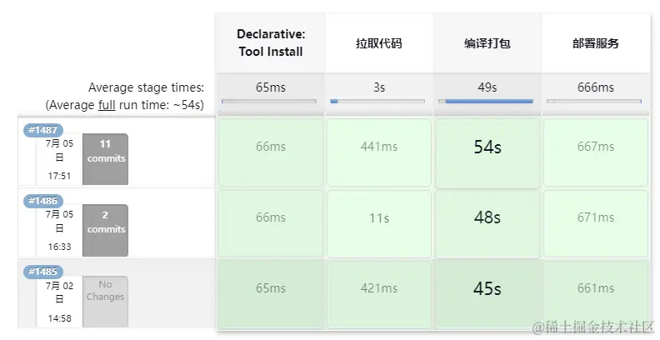Click the Declarative: Tool Install column header
This screenshot has width=660, height=340.
pyautogui.click(x=271, y=43)
